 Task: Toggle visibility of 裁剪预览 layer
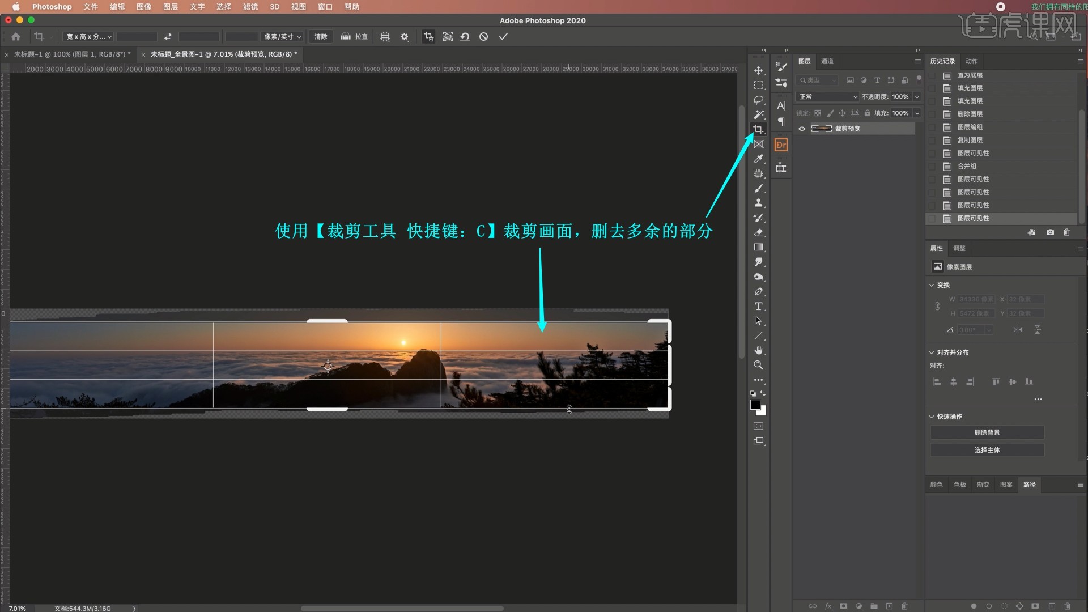coord(802,129)
